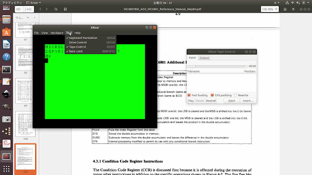Click the Insert... tape button
Screen dimensions: 312x175
pos(248,101)
